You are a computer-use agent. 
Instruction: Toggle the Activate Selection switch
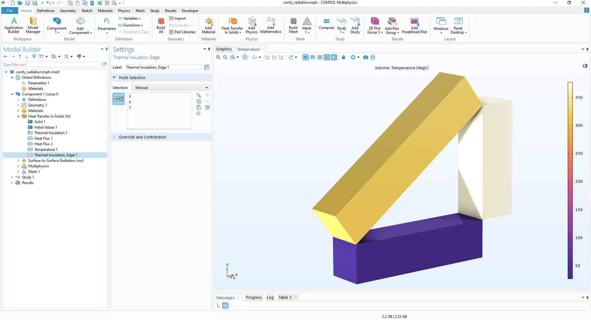tap(119, 99)
